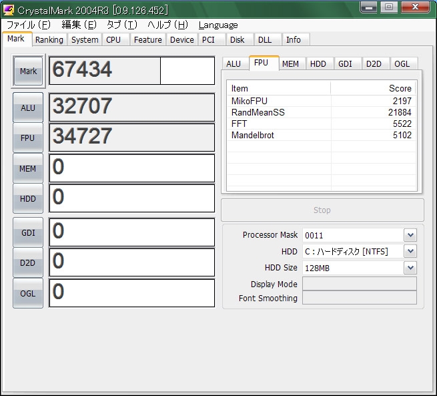Open the ファイル (F) menu
The width and height of the screenshot is (437, 396).
[x=28, y=25]
